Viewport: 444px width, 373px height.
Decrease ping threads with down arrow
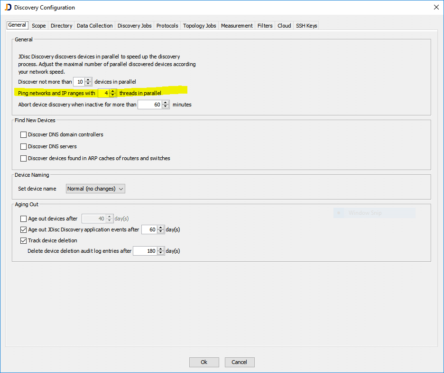(x=112, y=95)
